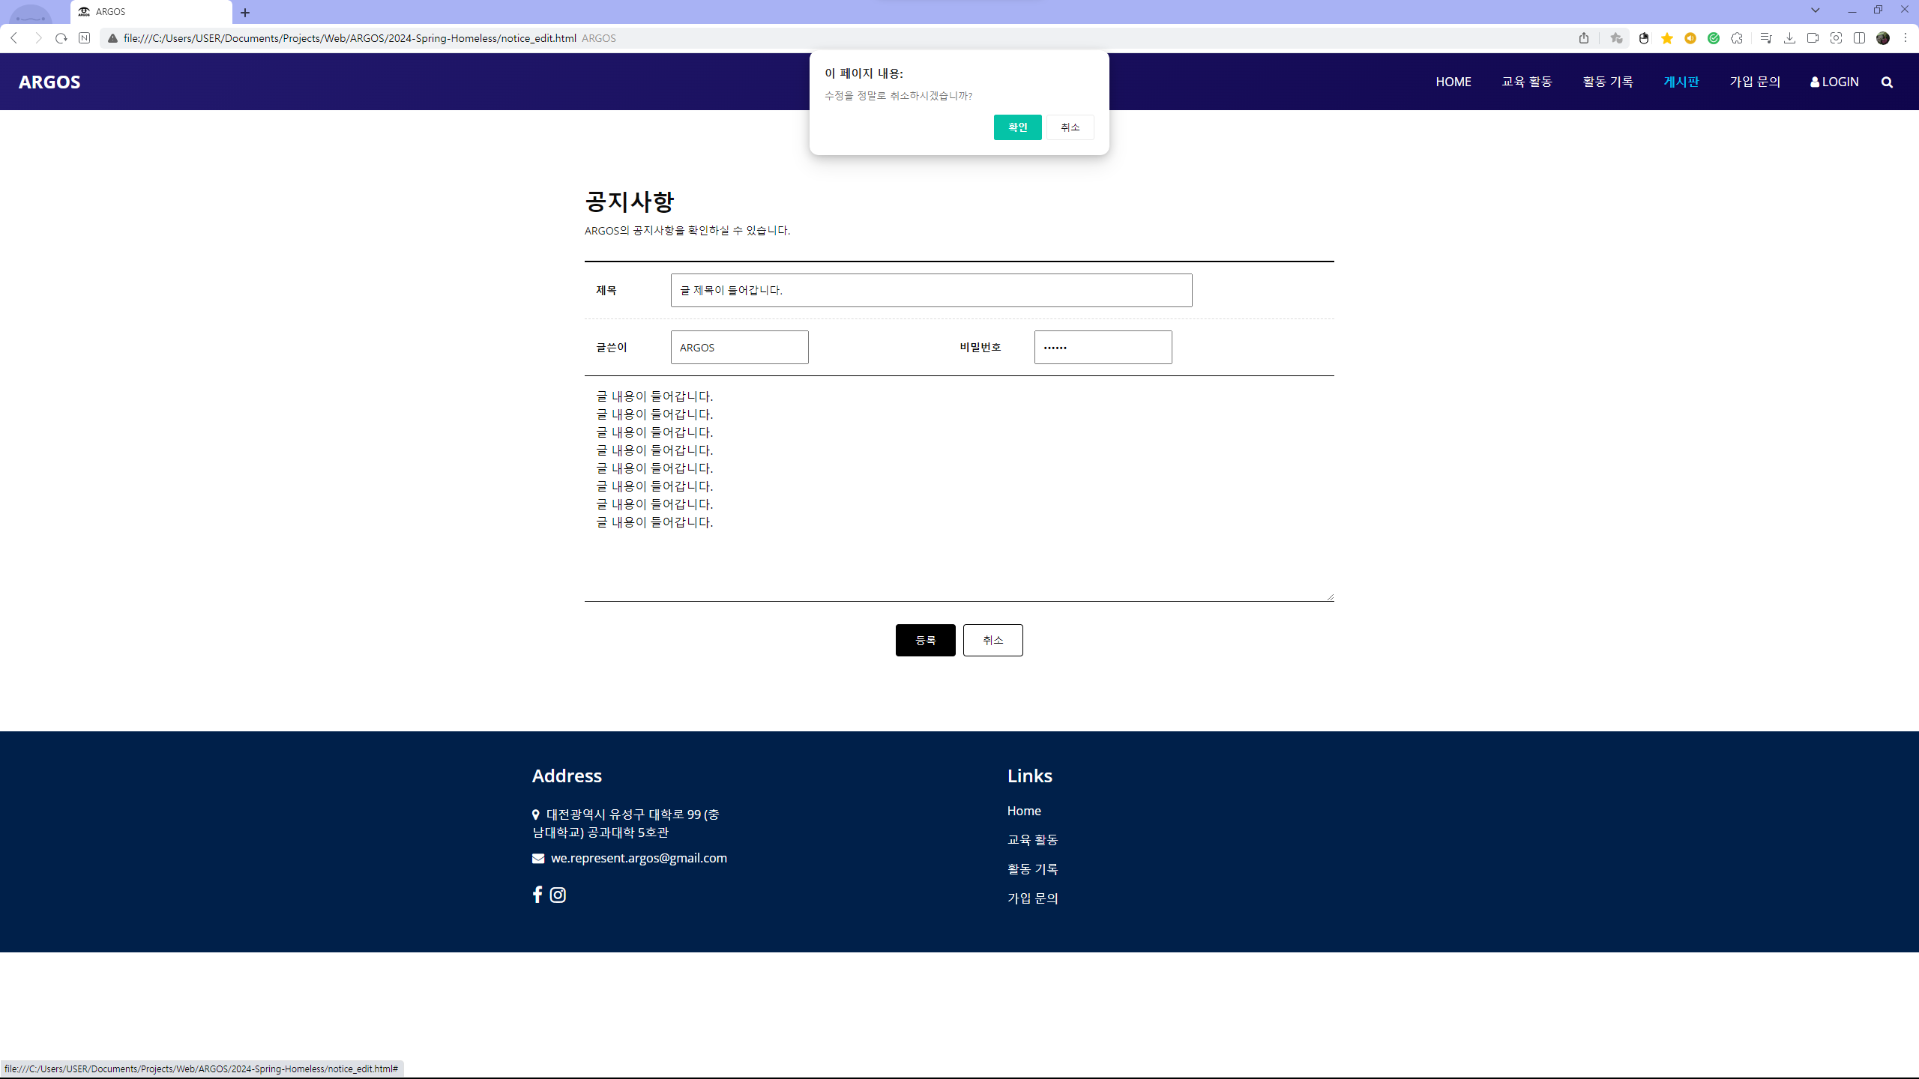Image resolution: width=1919 pixels, height=1079 pixels.
Task: Click the media control playlist icon
Action: click(1766, 38)
